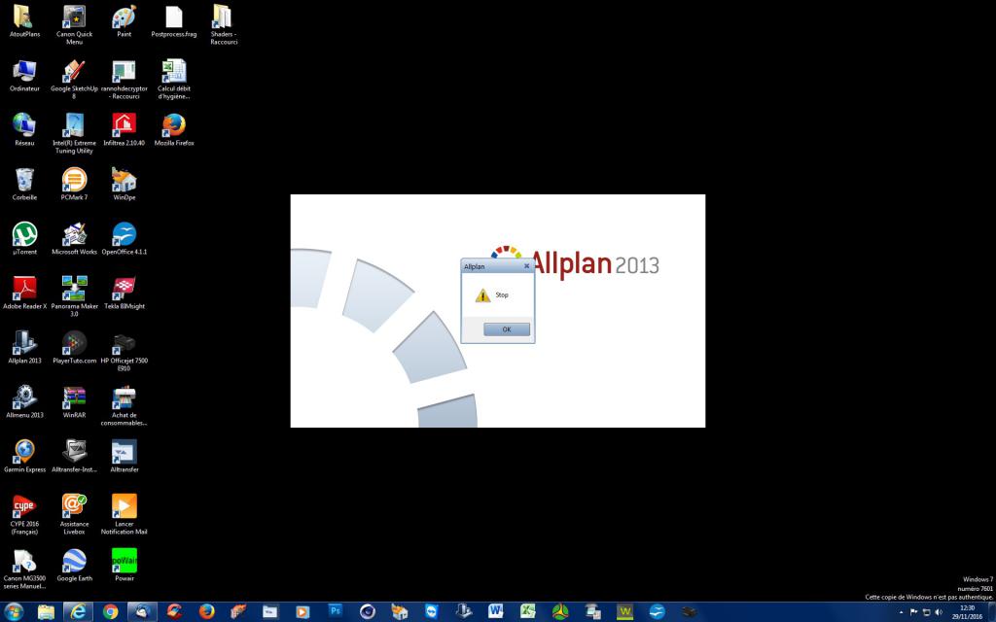Close the Allplan Stop dialog with X
Image resolution: width=996 pixels, height=622 pixels.
point(526,266)
